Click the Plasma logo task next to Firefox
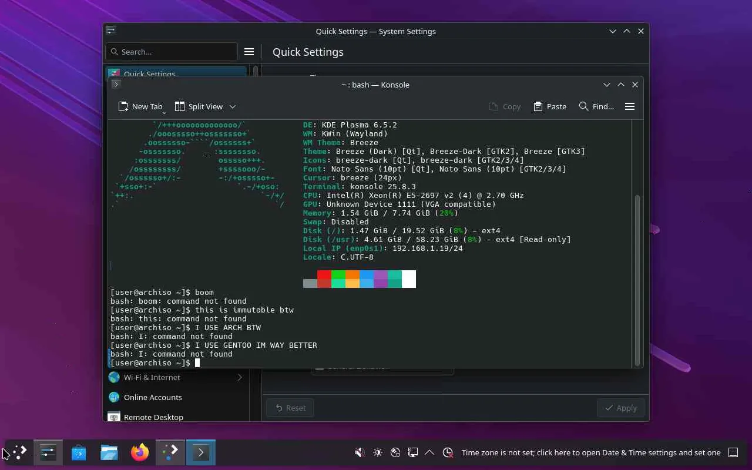Viewport: 752px width, 470px height. tap(170, 452)
